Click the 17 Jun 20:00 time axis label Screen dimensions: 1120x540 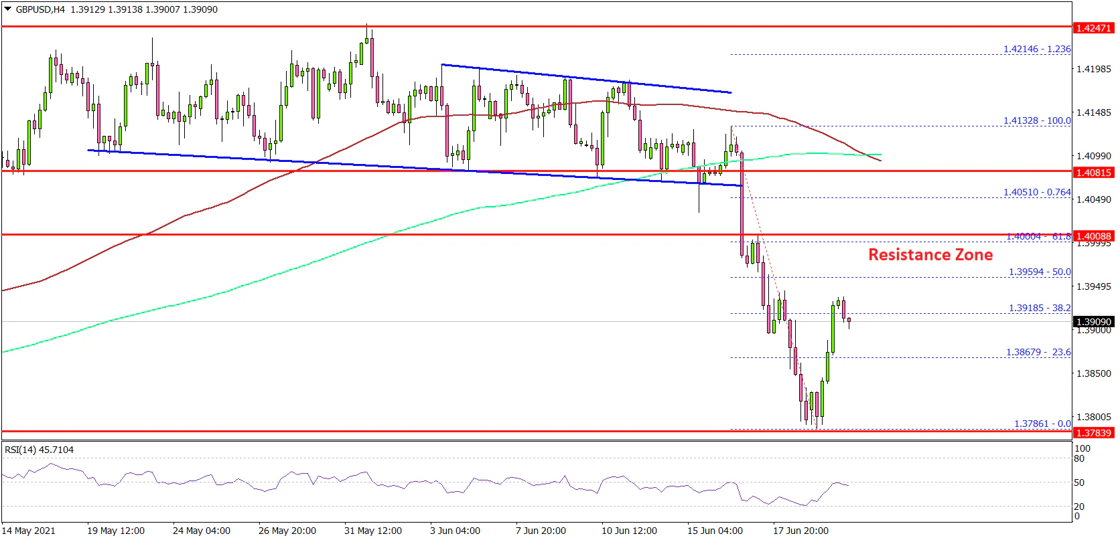[800, 531]
